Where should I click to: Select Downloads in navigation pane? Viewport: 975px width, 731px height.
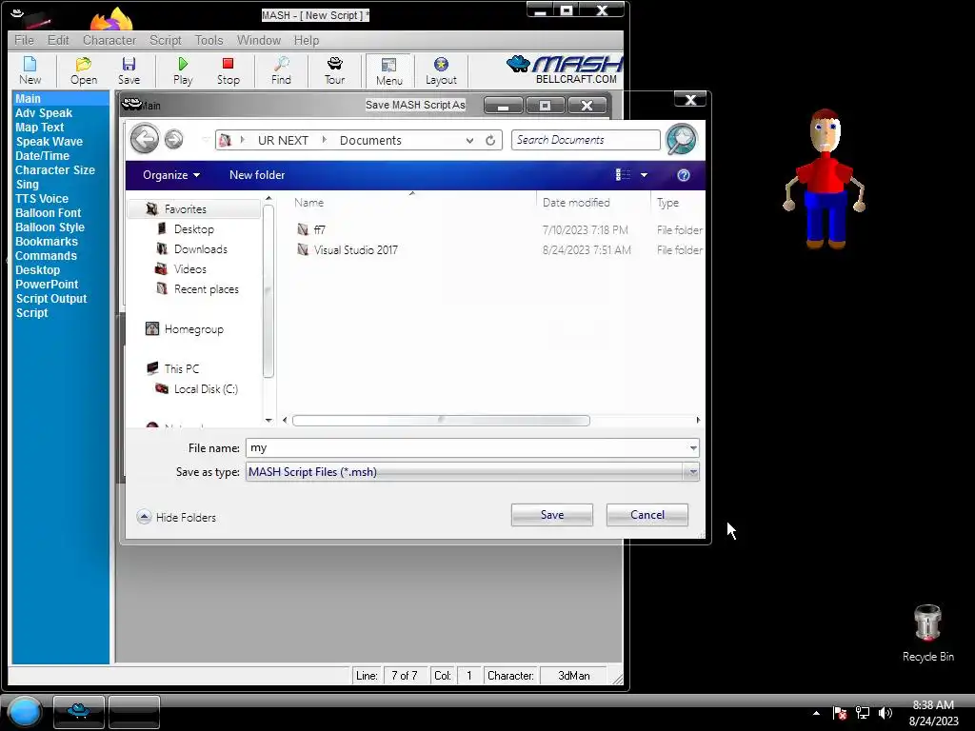point(200,249)
